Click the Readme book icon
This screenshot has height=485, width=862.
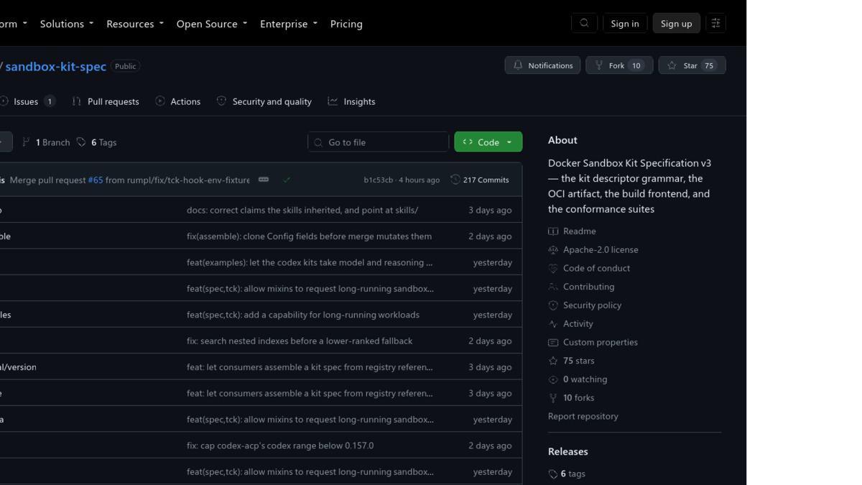click(553, 231)
